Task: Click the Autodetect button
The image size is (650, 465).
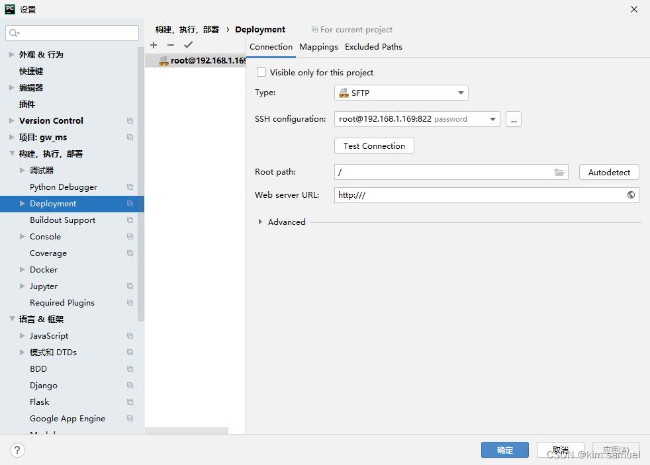Action: click(608, 172)
